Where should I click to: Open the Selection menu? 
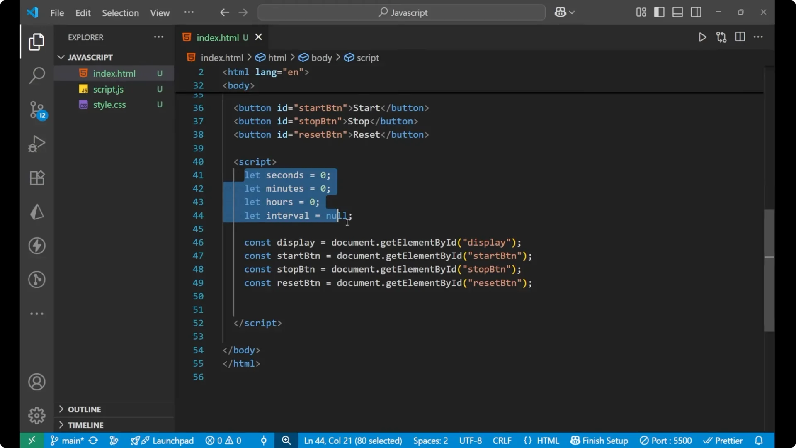[120, 13]
